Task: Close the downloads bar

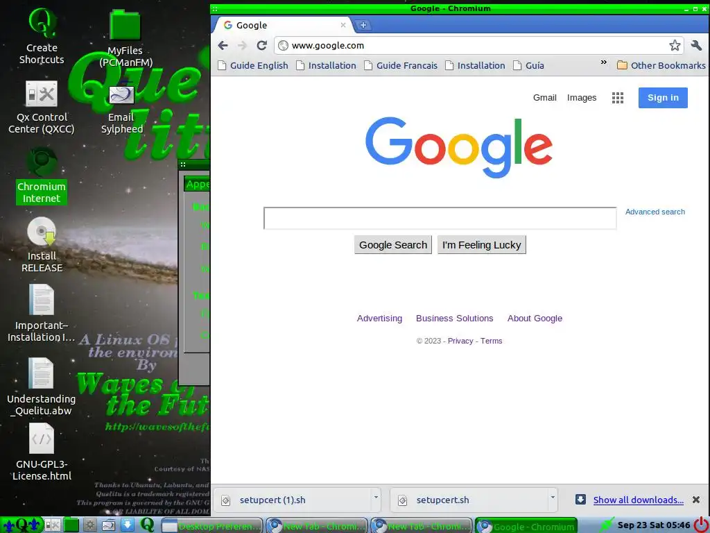Action: [x=696, y=500]
